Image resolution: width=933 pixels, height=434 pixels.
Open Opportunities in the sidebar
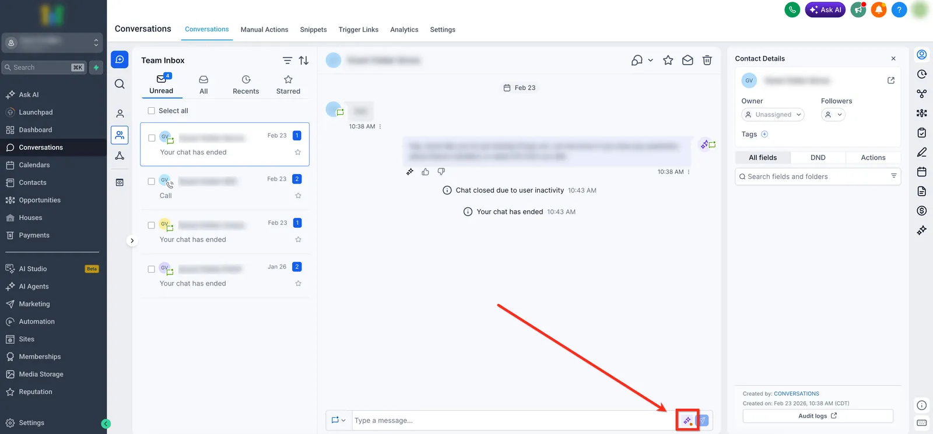(x=40, y=200)
